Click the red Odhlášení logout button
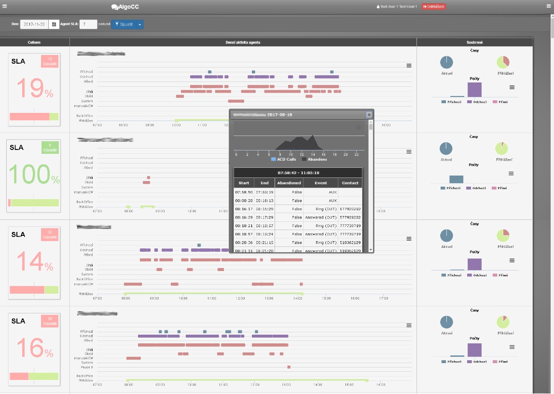Viewport: 554px width, 394px height. click(x=433, y=7)
